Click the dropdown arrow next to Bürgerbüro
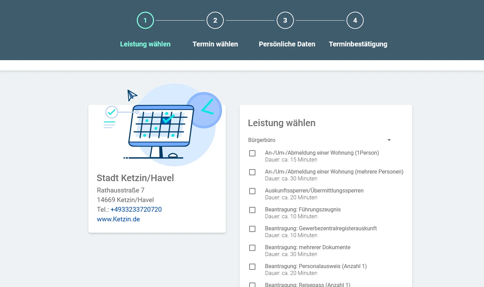The height and width of the screenshot is (287, 484). pos(389,140)
